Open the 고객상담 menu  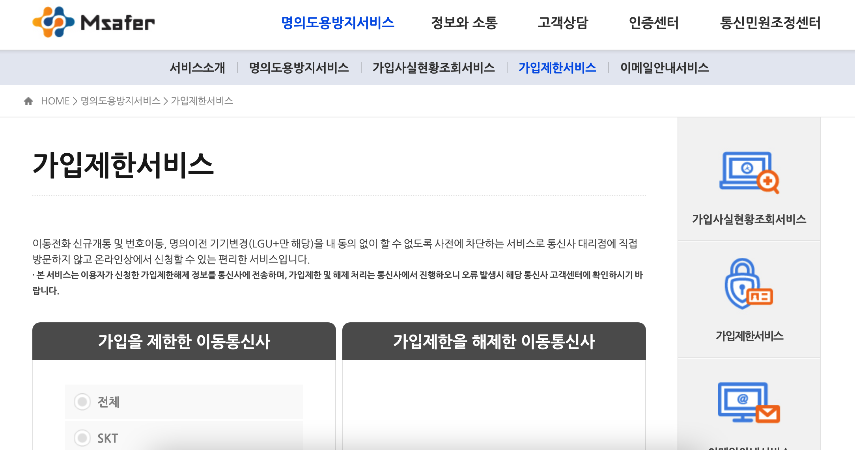pyautogui.click(x=563, y=23)
